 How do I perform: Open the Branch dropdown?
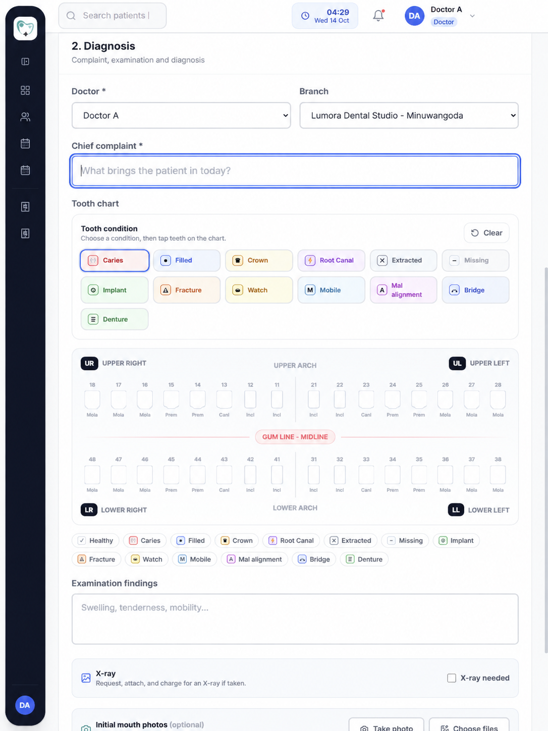coord(409,116)
